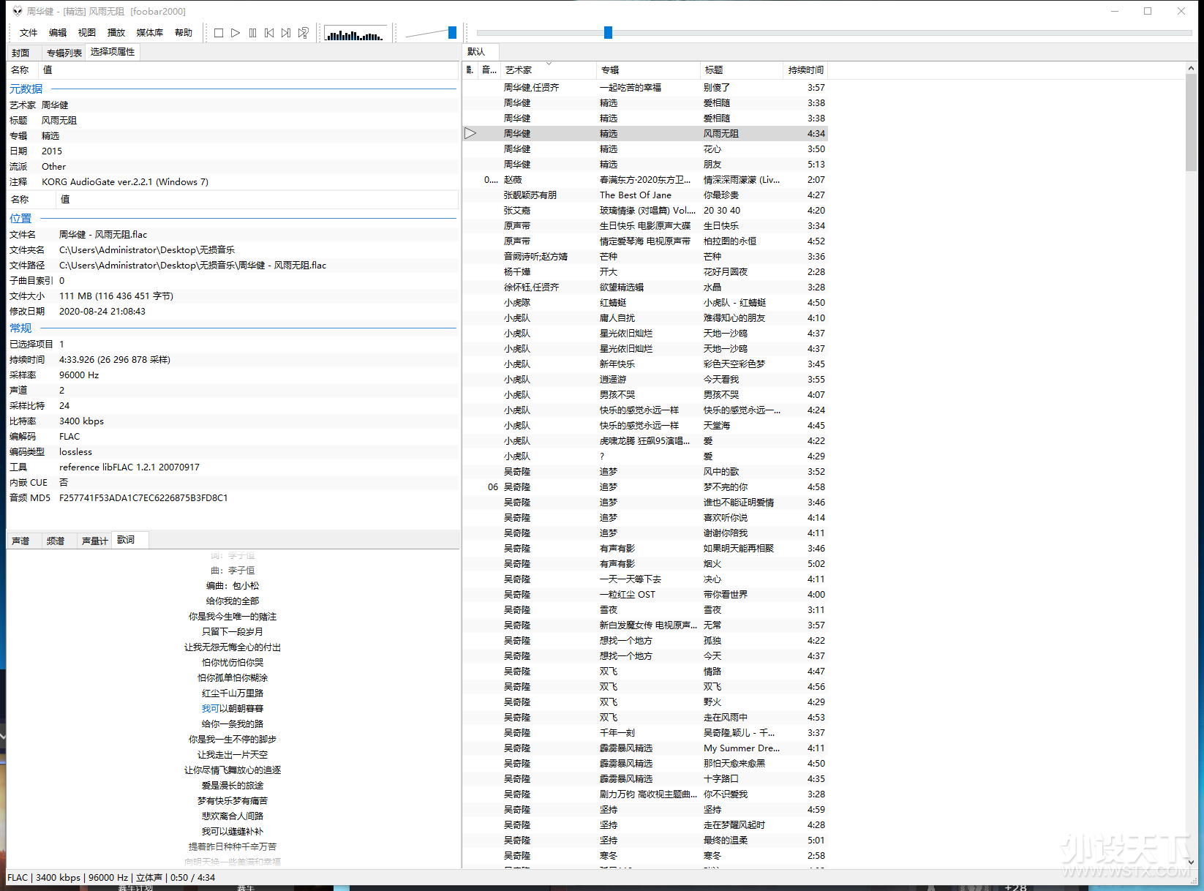Open the 媒体库 menu
Viewport: 1204px width, 891px height.
[150, 33]
